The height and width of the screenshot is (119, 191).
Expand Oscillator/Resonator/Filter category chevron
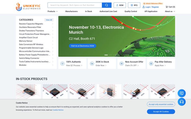pyautogui.click(x=53, y=27)
